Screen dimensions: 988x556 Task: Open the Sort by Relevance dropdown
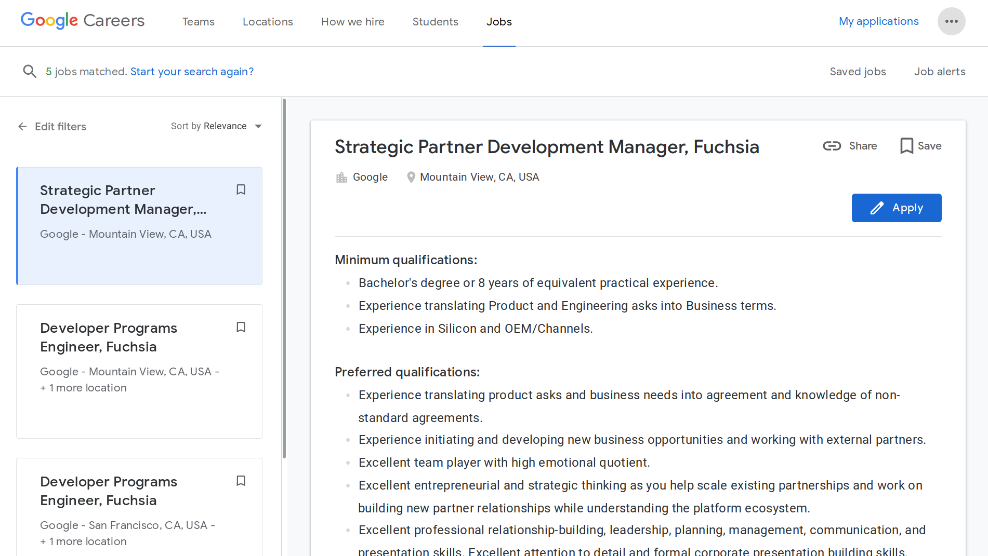pyautogui.click(x=216, y=126)
